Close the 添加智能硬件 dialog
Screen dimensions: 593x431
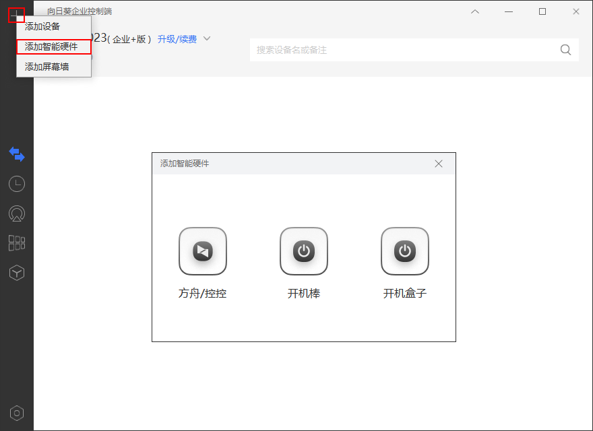point(439,164)
